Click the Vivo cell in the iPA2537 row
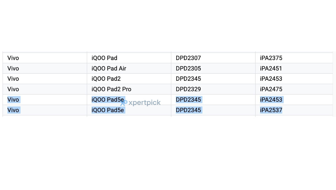 click(45, 110)
